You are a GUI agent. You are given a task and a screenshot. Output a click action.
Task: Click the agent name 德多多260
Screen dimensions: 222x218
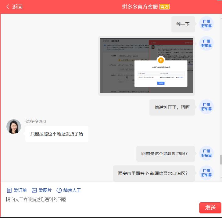(36, 121)
